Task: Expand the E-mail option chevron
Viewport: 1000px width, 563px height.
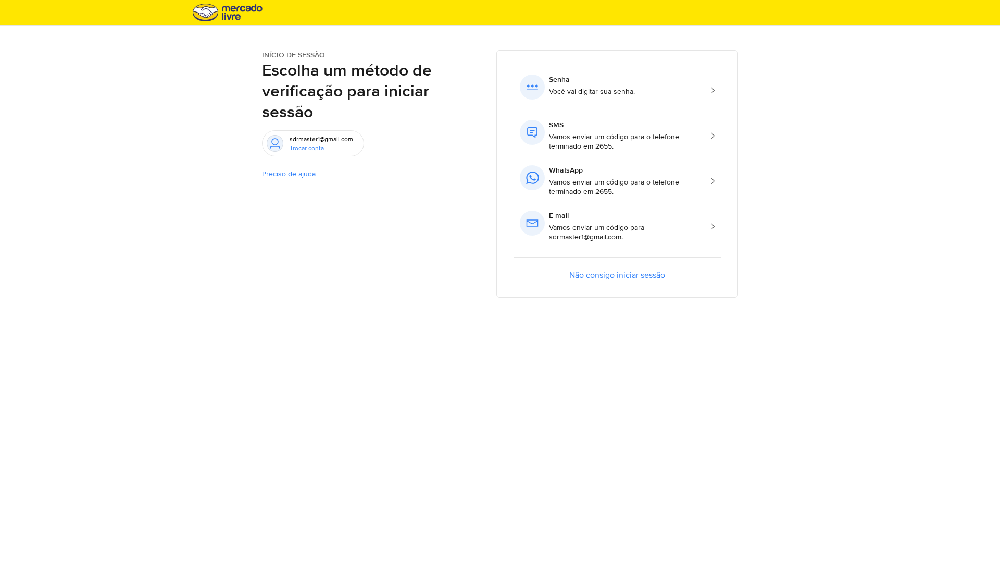Action: pos(712,226)
